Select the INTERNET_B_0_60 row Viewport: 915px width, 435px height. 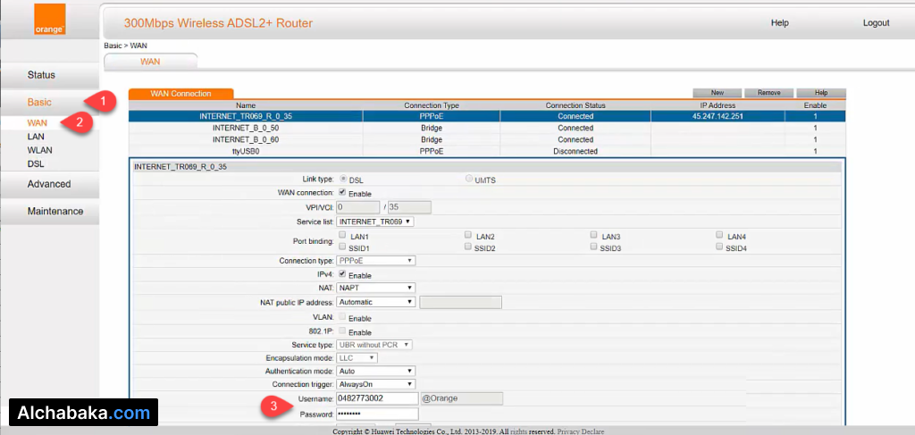pyautogui.click(x=487, y=139)
